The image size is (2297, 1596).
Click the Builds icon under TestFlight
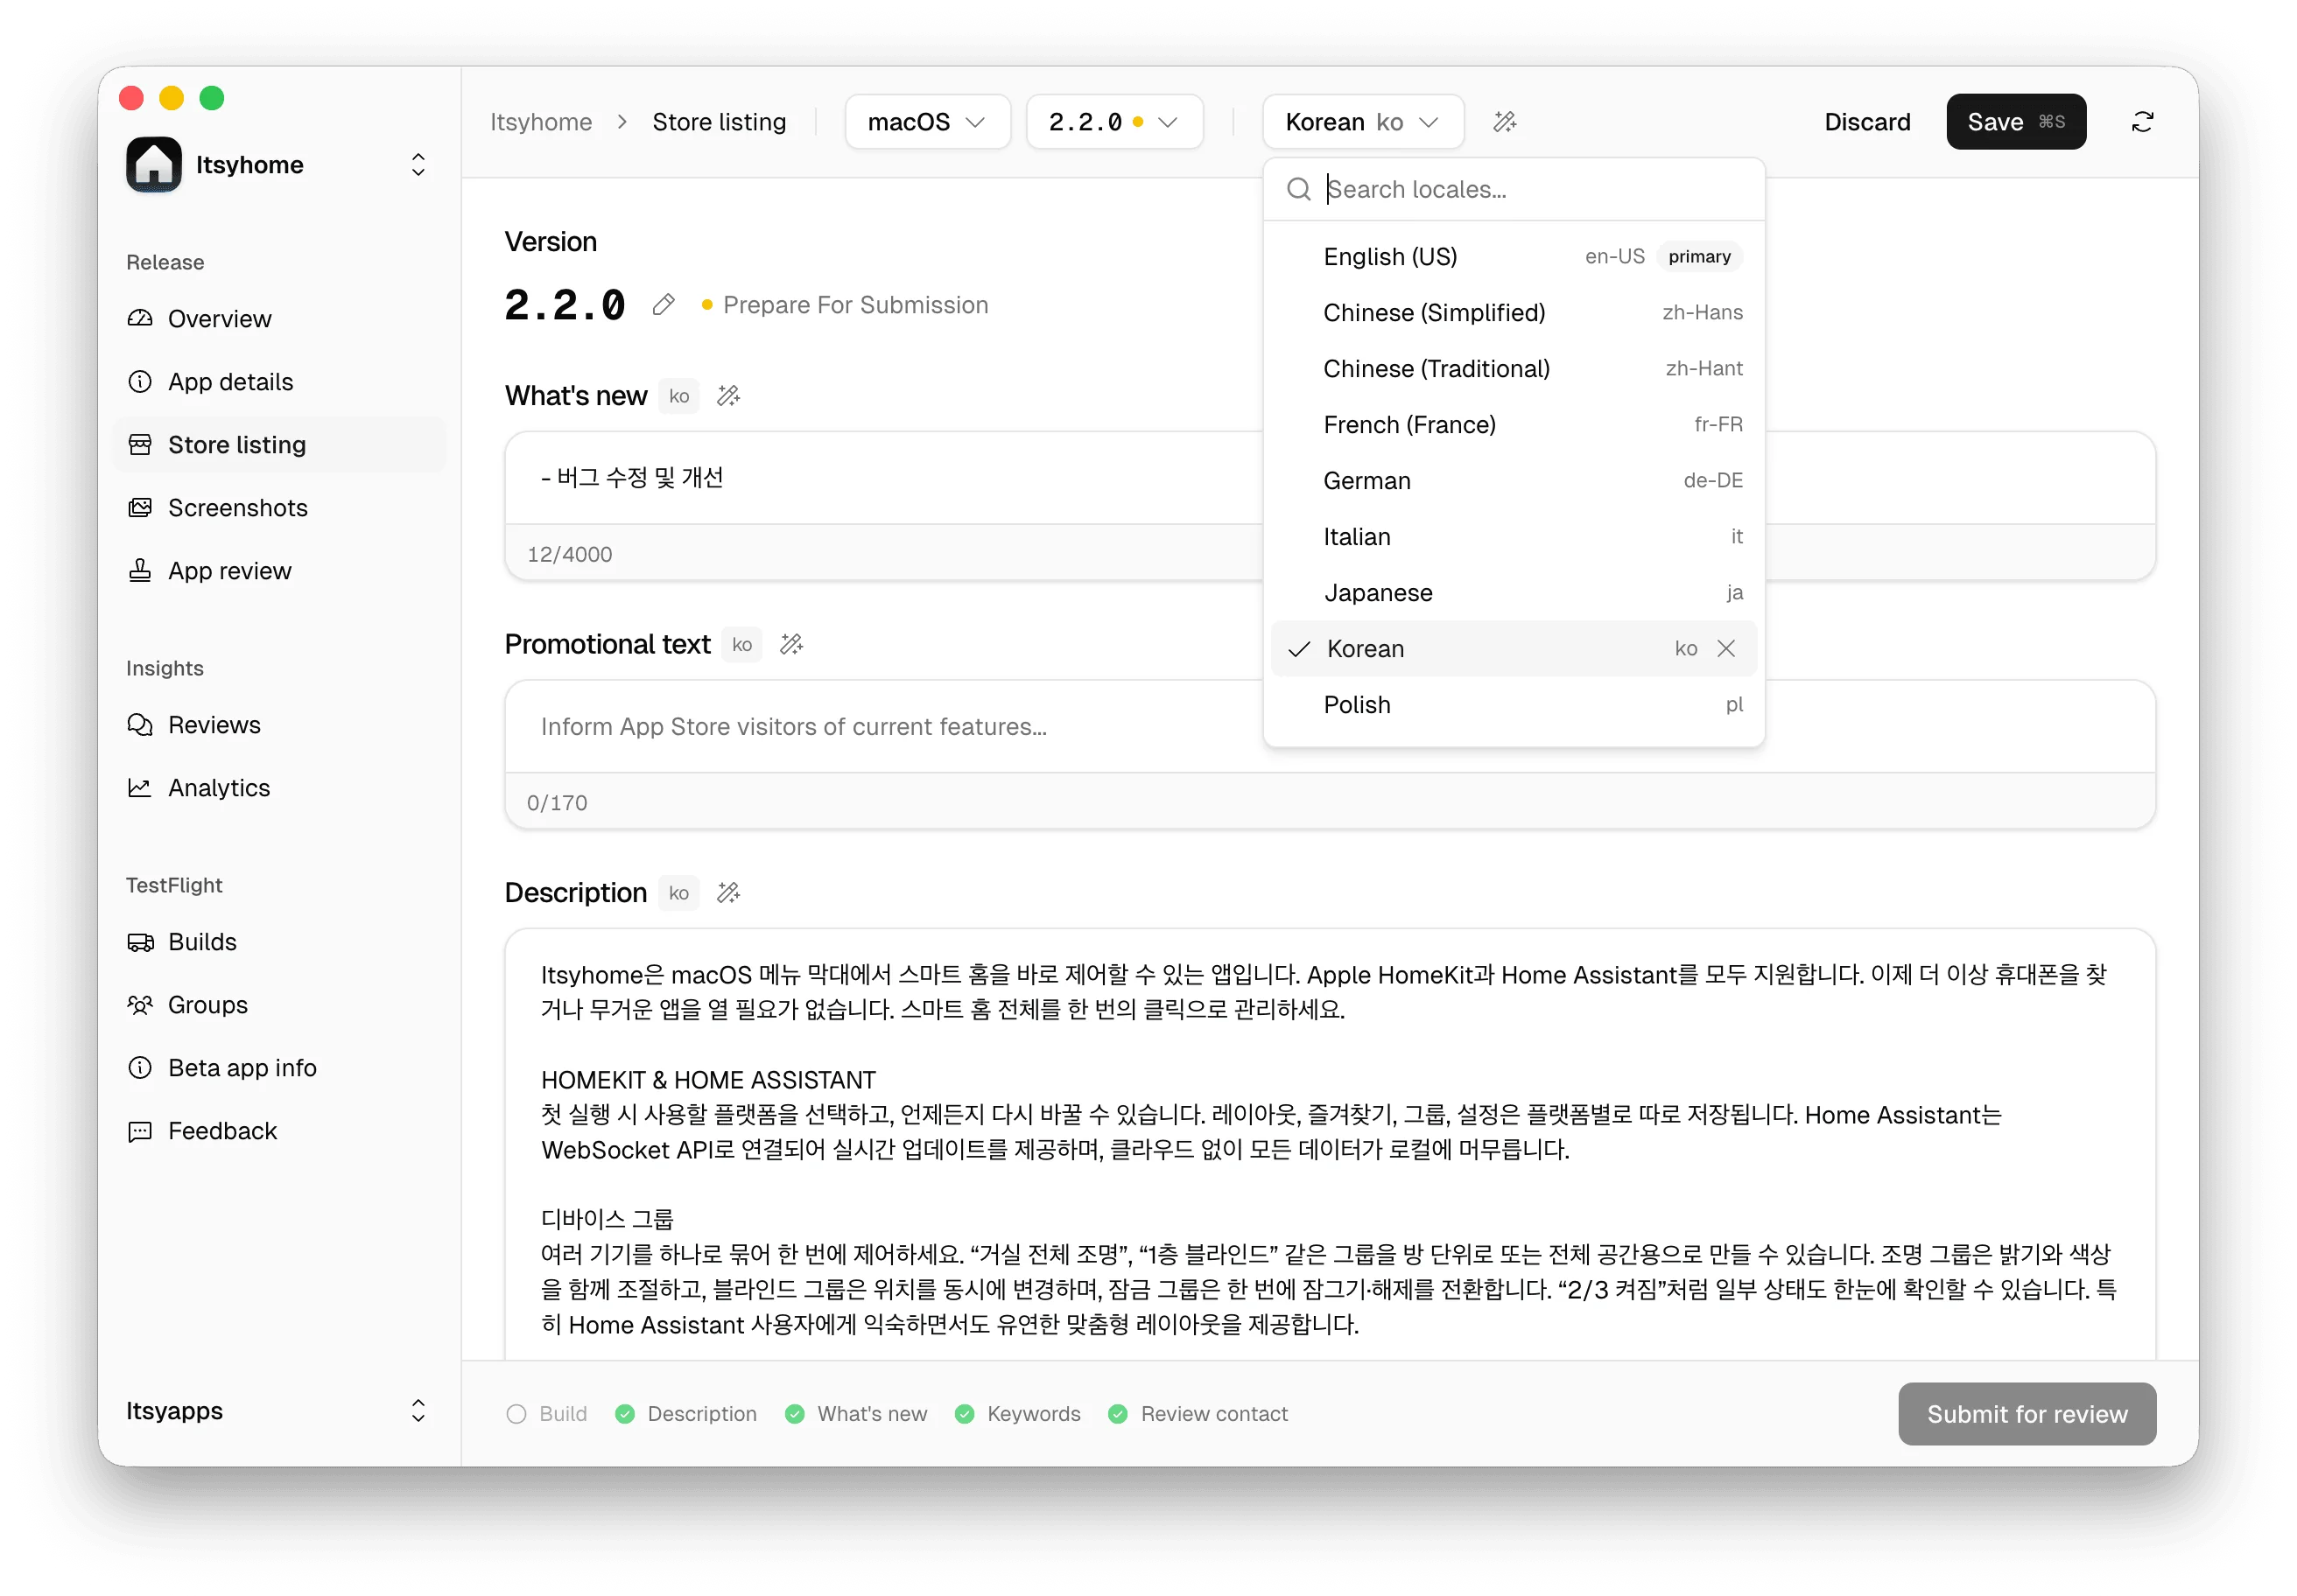coord(140,941)
